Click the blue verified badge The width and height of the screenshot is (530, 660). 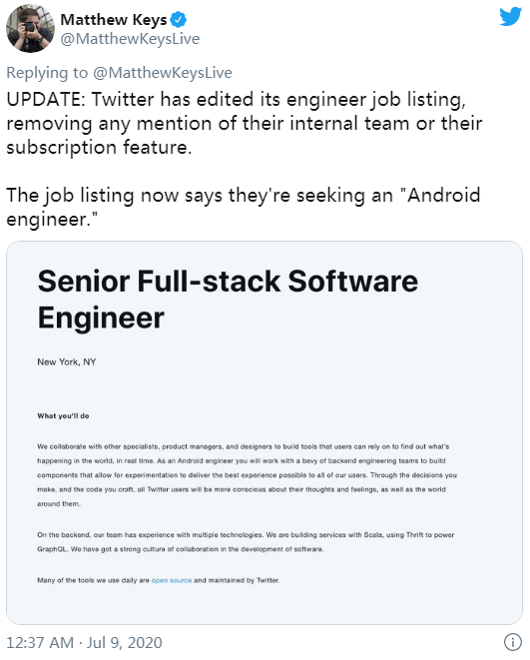179,19
